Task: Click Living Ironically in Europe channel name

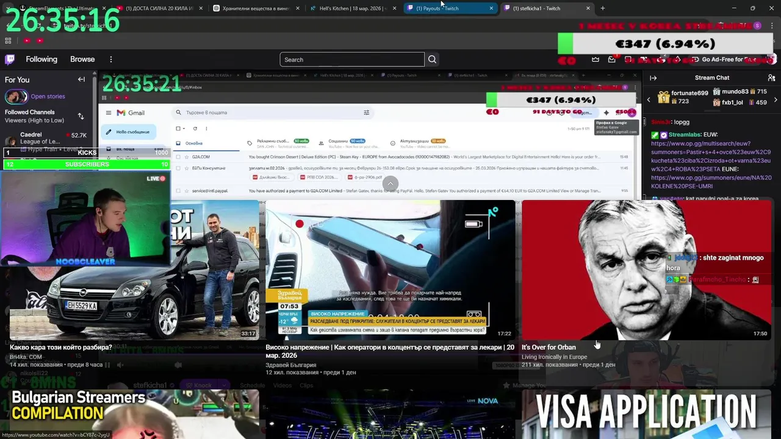Action: point(554,357)
